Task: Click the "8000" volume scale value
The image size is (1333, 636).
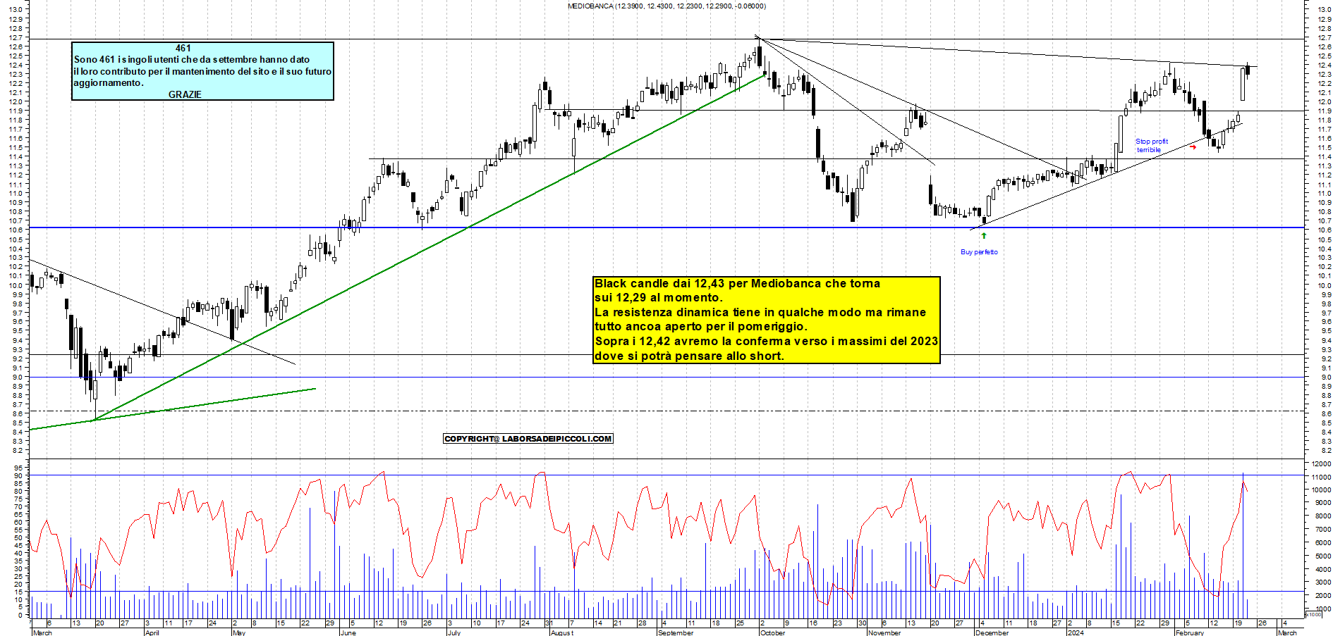Action: (x=1323, y=516)
